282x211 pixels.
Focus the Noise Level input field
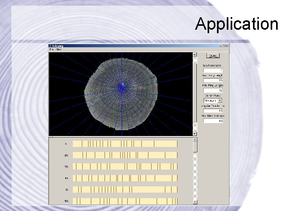[x=213, y=70]
